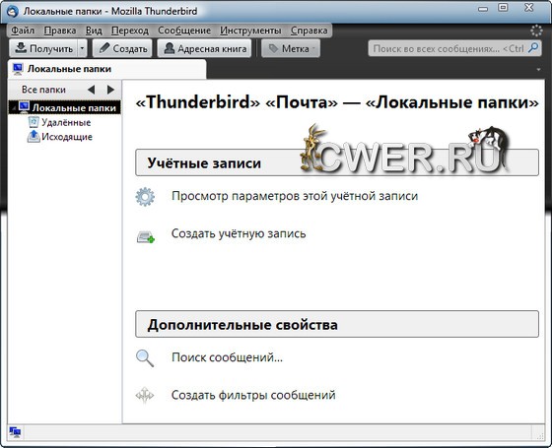Open the Сообщение menu
Image resolution: width=552 pixels, height=448 pixels.
184,31
